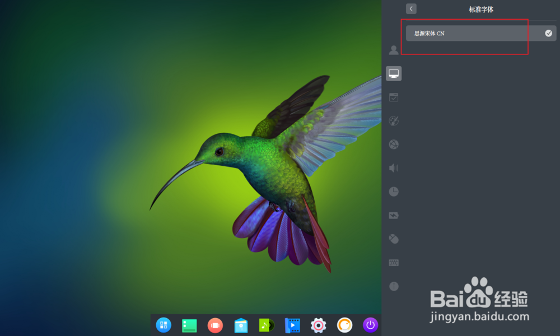Open the System Information sidebar icon
The width and height of the screenshot is (560, 336).
pyautogui.click(x=394, y=286)
